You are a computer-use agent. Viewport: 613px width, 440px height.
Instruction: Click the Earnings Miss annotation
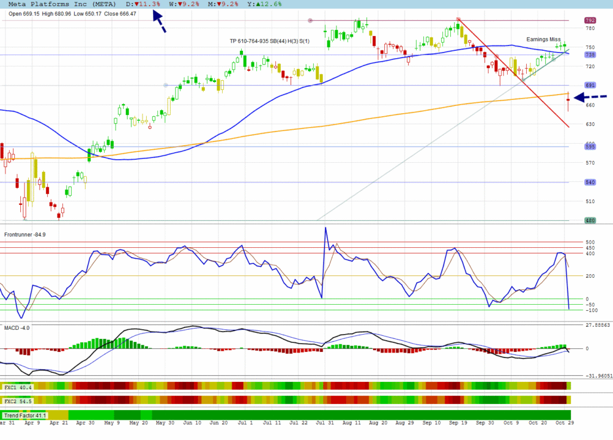[543, 39]
